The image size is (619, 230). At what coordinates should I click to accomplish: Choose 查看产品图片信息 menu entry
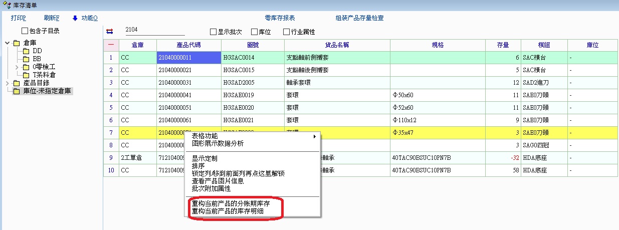point(218,181)
